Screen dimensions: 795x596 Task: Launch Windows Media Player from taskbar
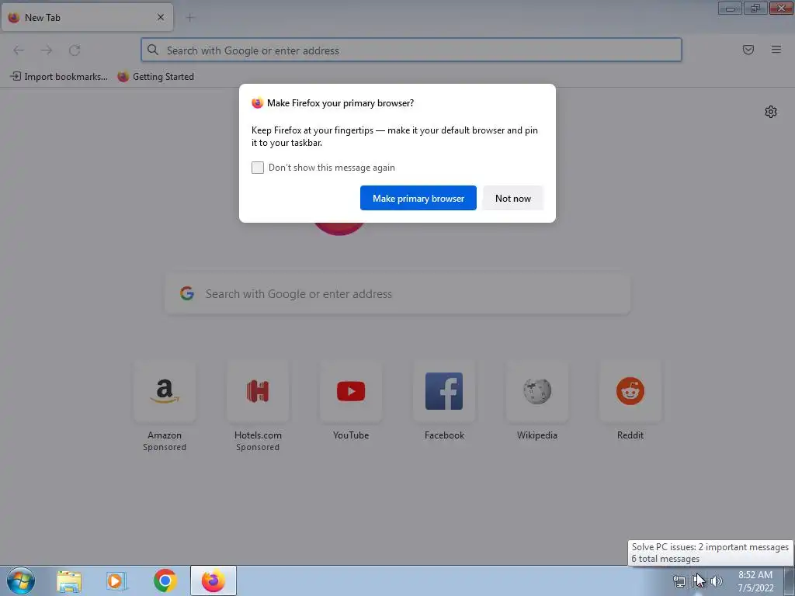(116, 580)
